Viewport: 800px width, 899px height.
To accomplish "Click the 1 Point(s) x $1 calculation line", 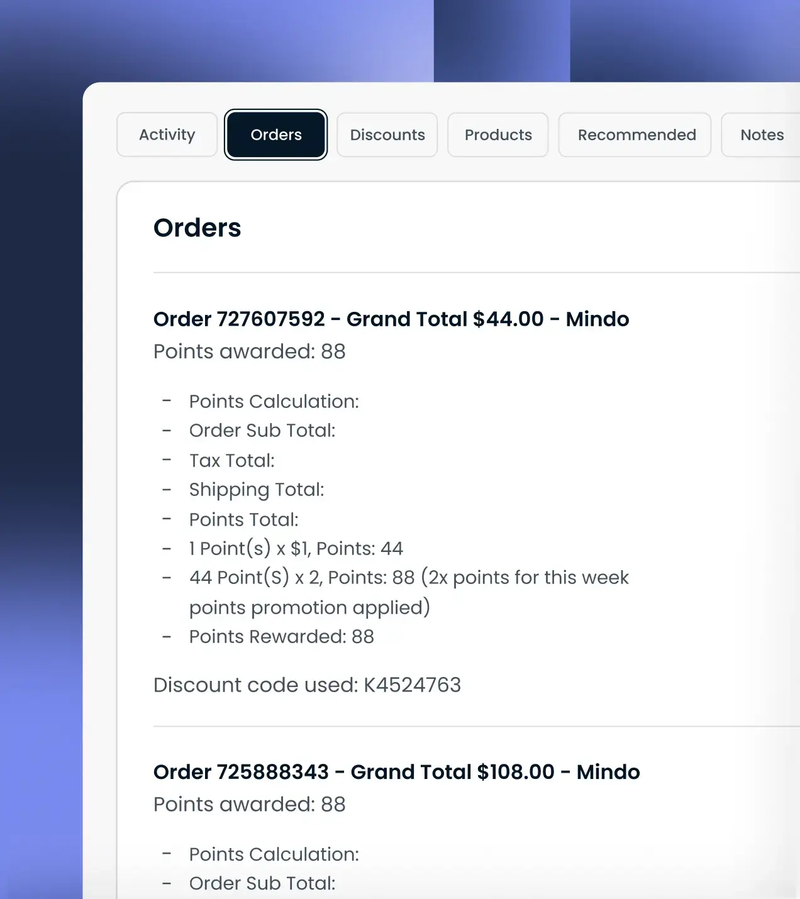I will [x=296, y=548].
